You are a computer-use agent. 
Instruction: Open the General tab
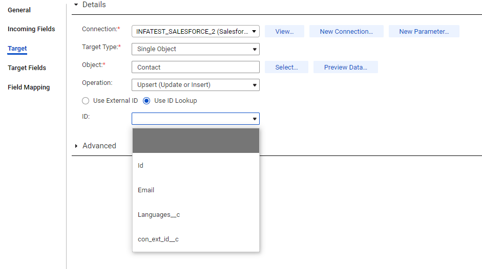(19, 10)
